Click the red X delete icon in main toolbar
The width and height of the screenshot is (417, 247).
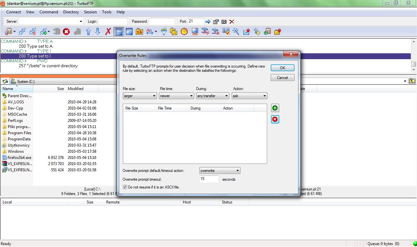(108, 32)
